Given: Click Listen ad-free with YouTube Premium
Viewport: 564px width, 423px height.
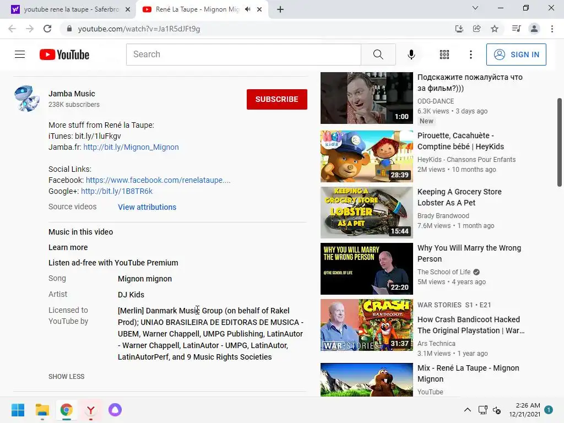Looking at the screenshot, I should coord(113,263).
